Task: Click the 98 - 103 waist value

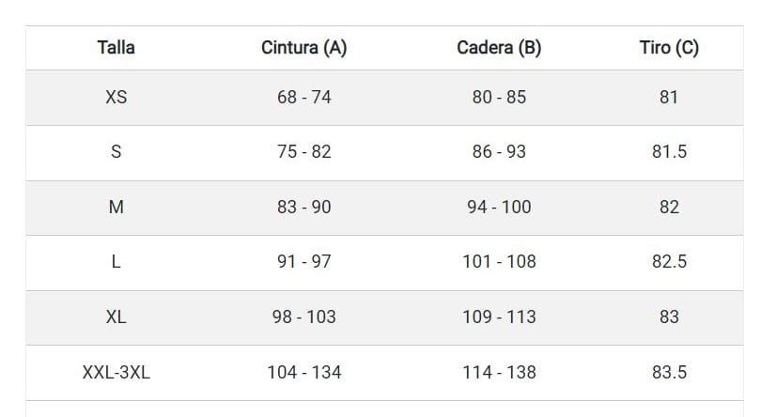Action: (303, 317)
